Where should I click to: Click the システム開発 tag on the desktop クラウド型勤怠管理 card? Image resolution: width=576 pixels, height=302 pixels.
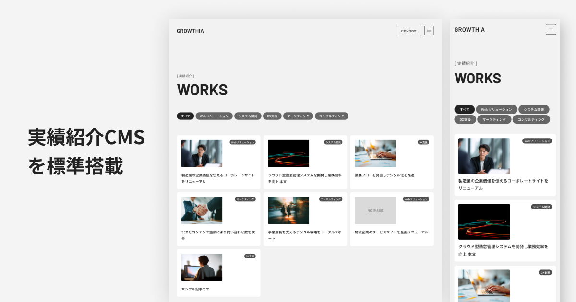pos(333,142)
